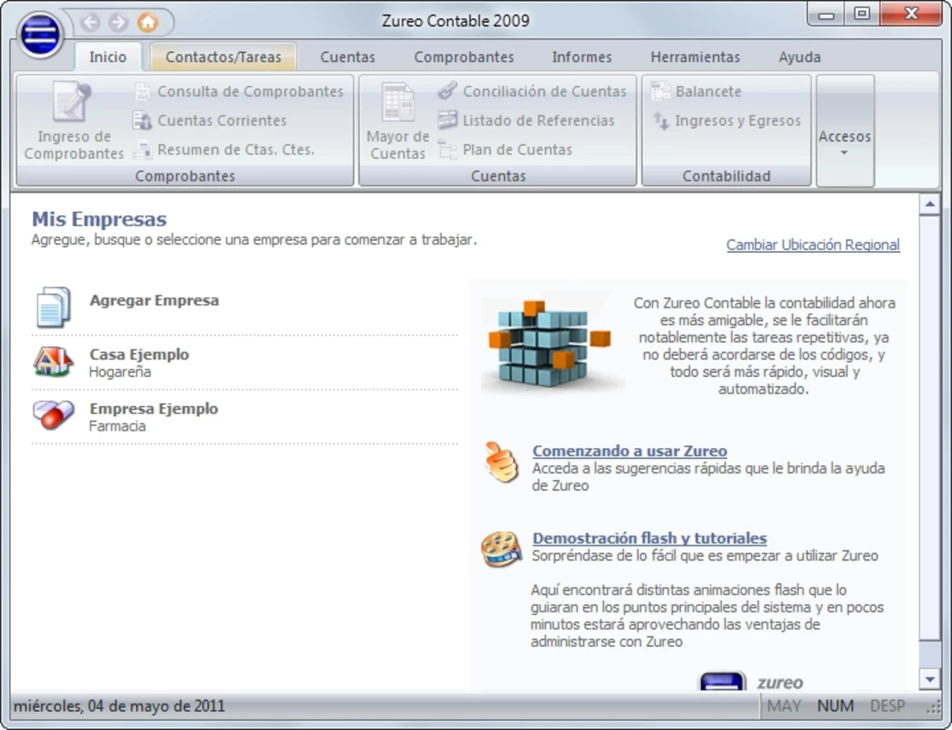Switch to the Inicio tab
The height and width of the screenshot is (730, 952).
[x=108, y=57]
